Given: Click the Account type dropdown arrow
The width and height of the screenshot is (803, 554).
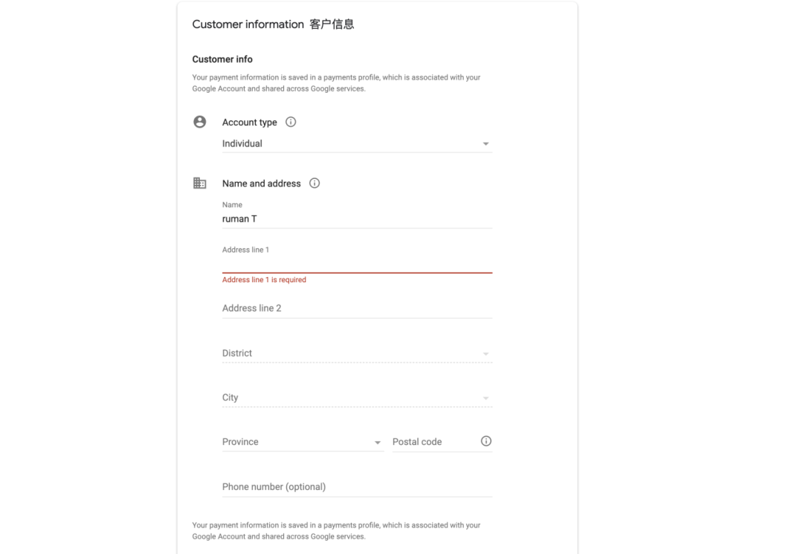Looking at the screenshot, I should (486, 144).
